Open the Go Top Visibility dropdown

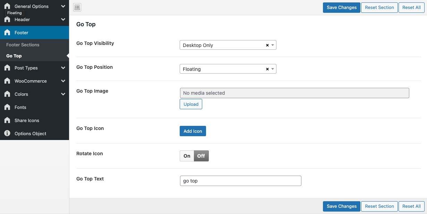point(228,45)
